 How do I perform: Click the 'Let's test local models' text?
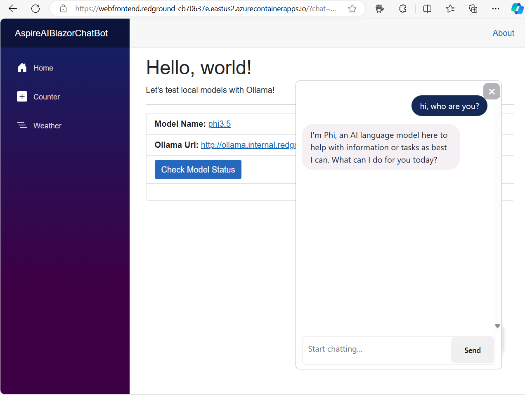pyautogui.click(x=210, y=90)
